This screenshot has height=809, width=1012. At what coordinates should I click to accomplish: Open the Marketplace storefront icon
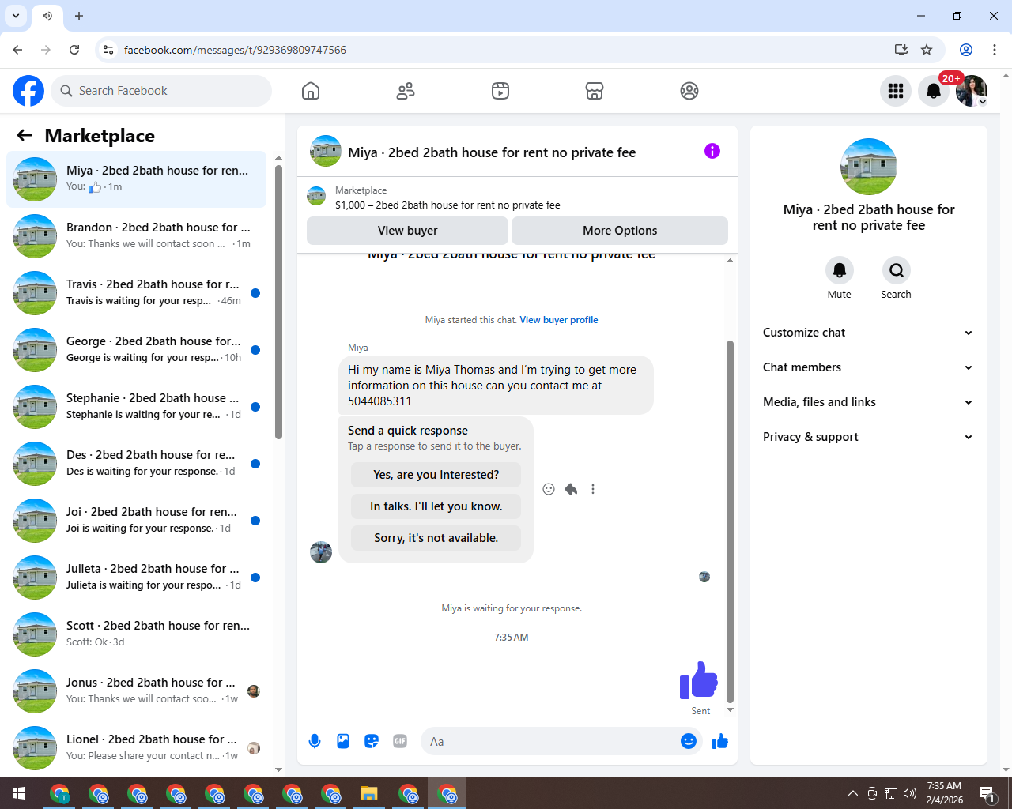coord(595,91)
